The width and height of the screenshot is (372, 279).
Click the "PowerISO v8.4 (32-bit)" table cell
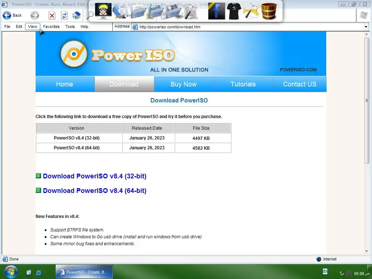point(79,138)
